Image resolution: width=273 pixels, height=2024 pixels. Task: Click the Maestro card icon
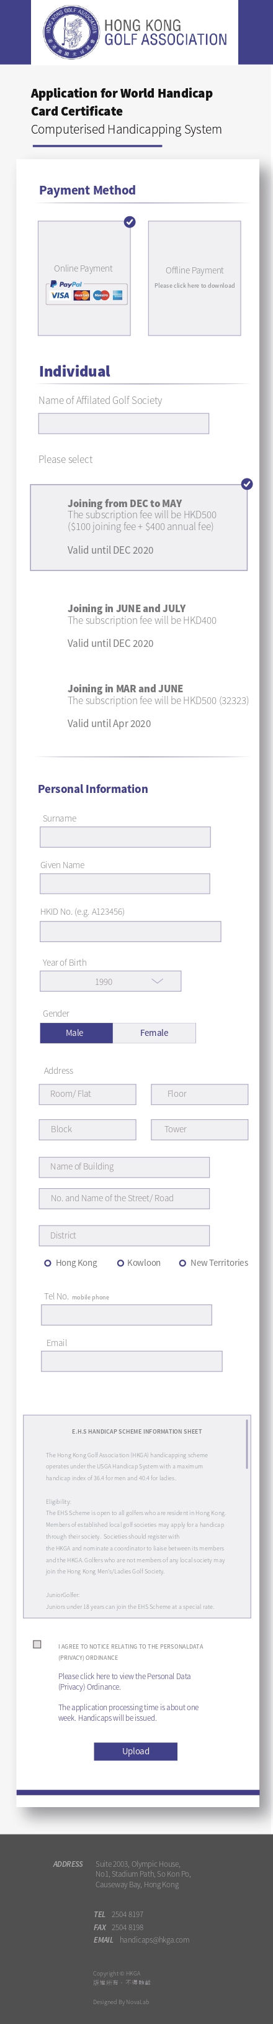[x=101, y=295]
